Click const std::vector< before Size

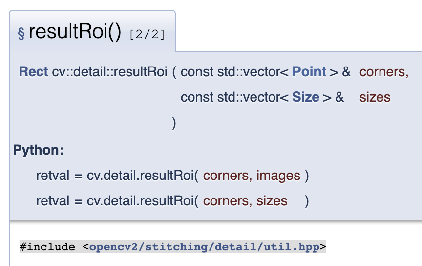click(x=234, y=97)
